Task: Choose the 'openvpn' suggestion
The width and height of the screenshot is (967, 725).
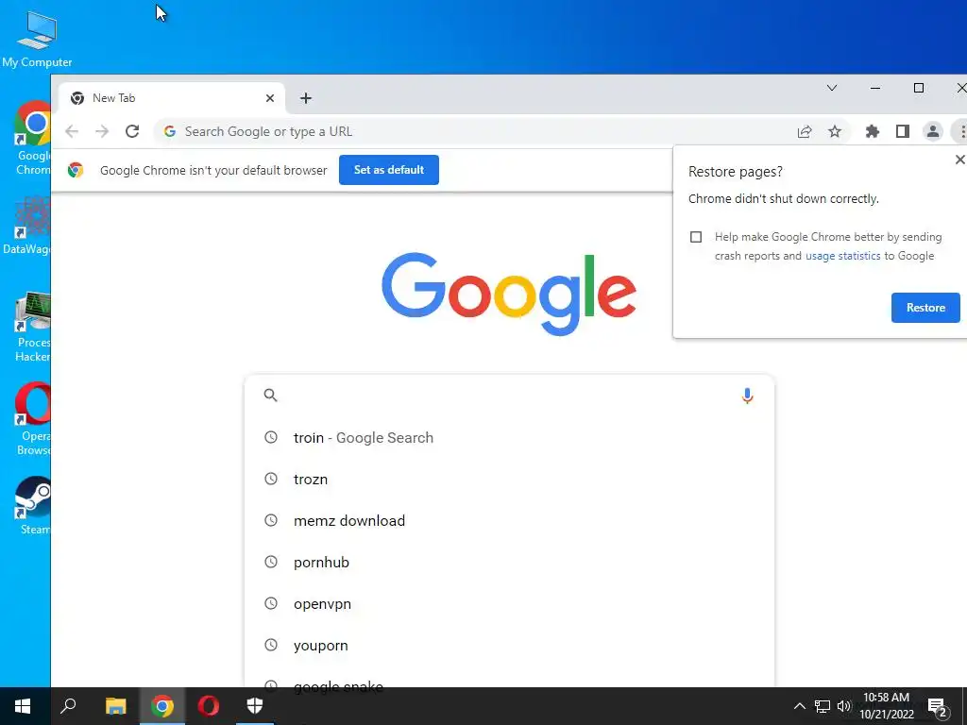Action: click(509, 604)
